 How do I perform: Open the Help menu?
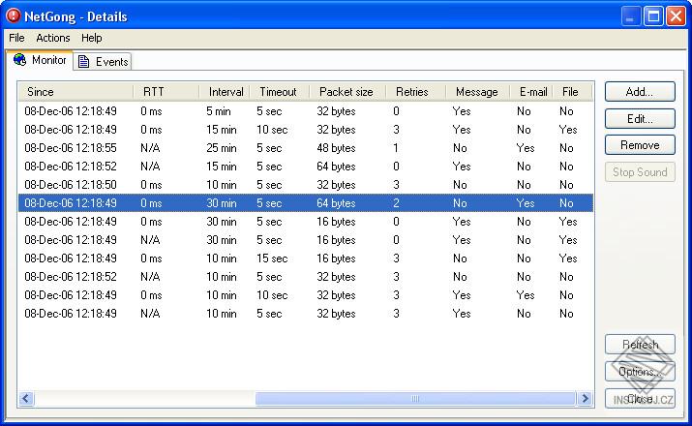(x=92, y=38)
